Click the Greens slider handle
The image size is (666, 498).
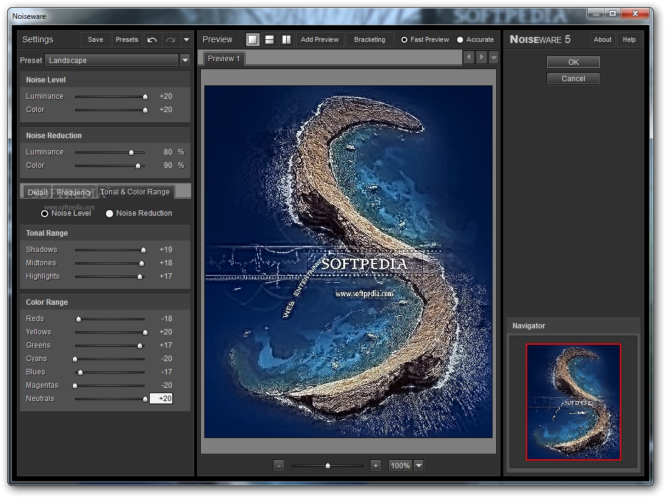coord(140,346)
